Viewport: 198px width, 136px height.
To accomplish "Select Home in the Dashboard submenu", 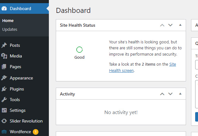I will [8, 20].
